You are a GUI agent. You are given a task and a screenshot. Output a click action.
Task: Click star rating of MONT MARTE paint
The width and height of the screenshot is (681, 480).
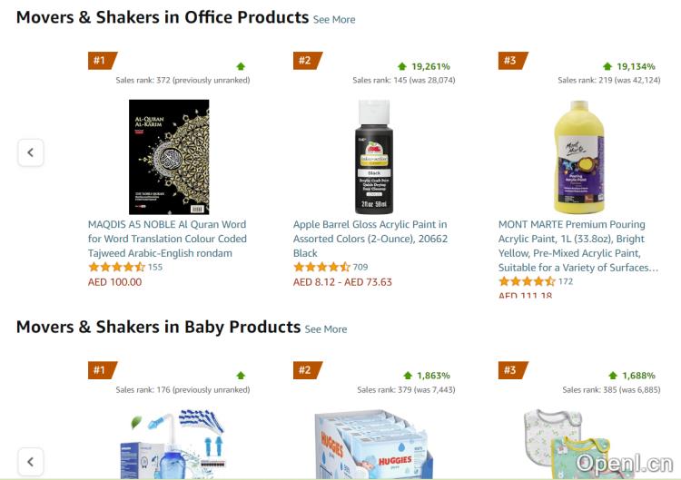click(x=527, y=282)
